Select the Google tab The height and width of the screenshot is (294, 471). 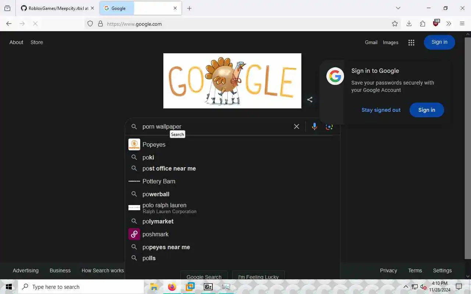pos(141,8)
